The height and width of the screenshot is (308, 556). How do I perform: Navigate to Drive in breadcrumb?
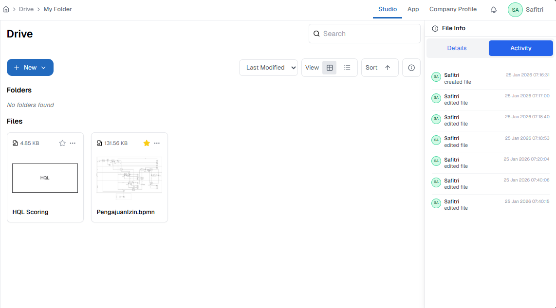pos(26,9)
